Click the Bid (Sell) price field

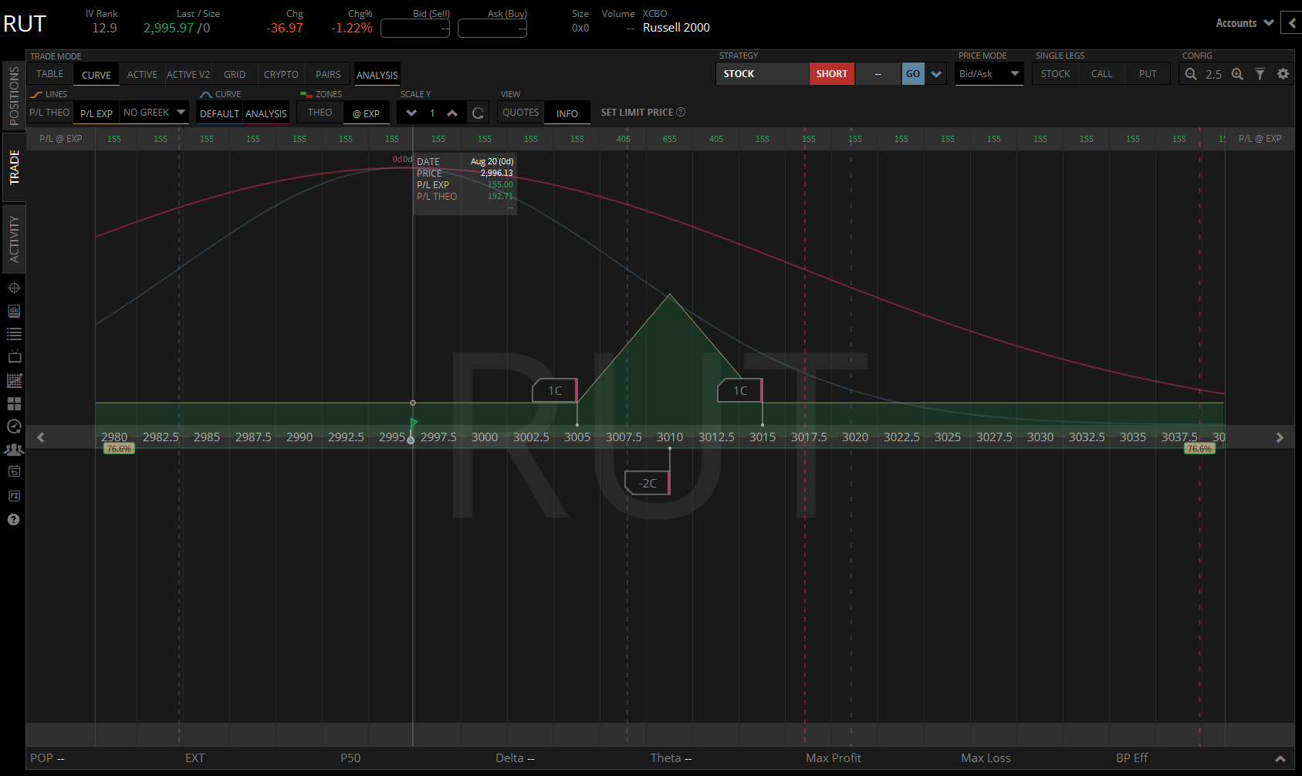415,29
